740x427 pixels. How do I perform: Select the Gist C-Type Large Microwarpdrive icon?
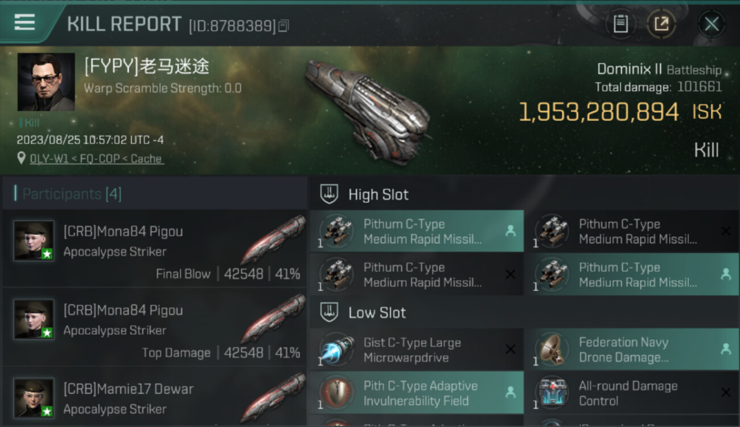click(x=336, y=350)
